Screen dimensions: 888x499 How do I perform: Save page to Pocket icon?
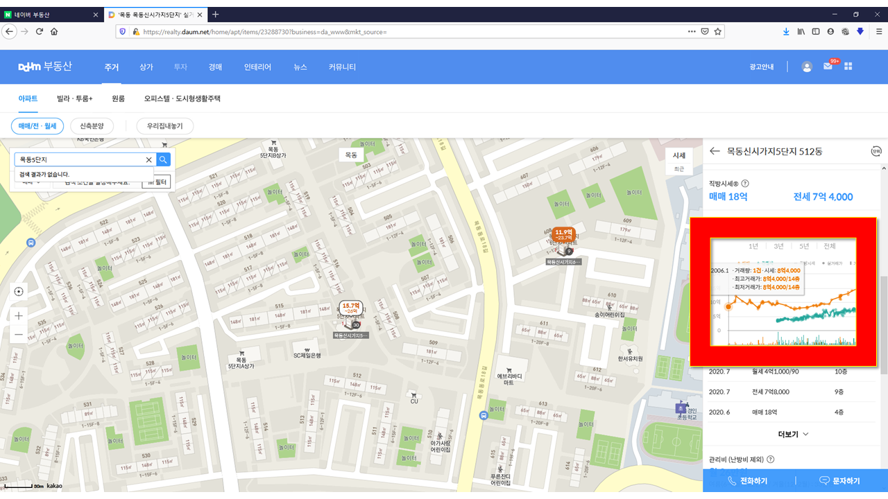click(705, 31)
